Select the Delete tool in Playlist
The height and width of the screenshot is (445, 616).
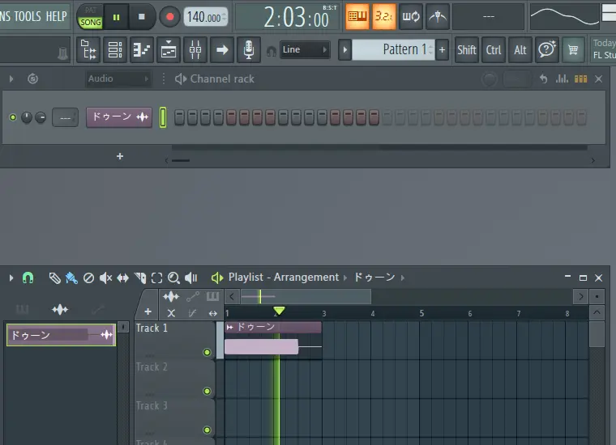89,278
